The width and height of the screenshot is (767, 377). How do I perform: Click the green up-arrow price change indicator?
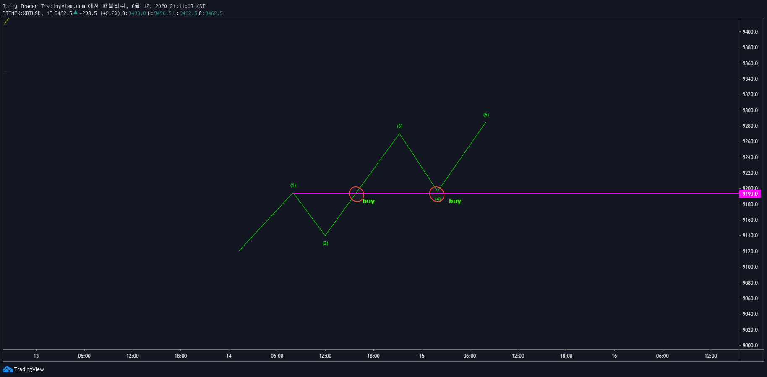[x=76, y=13]
